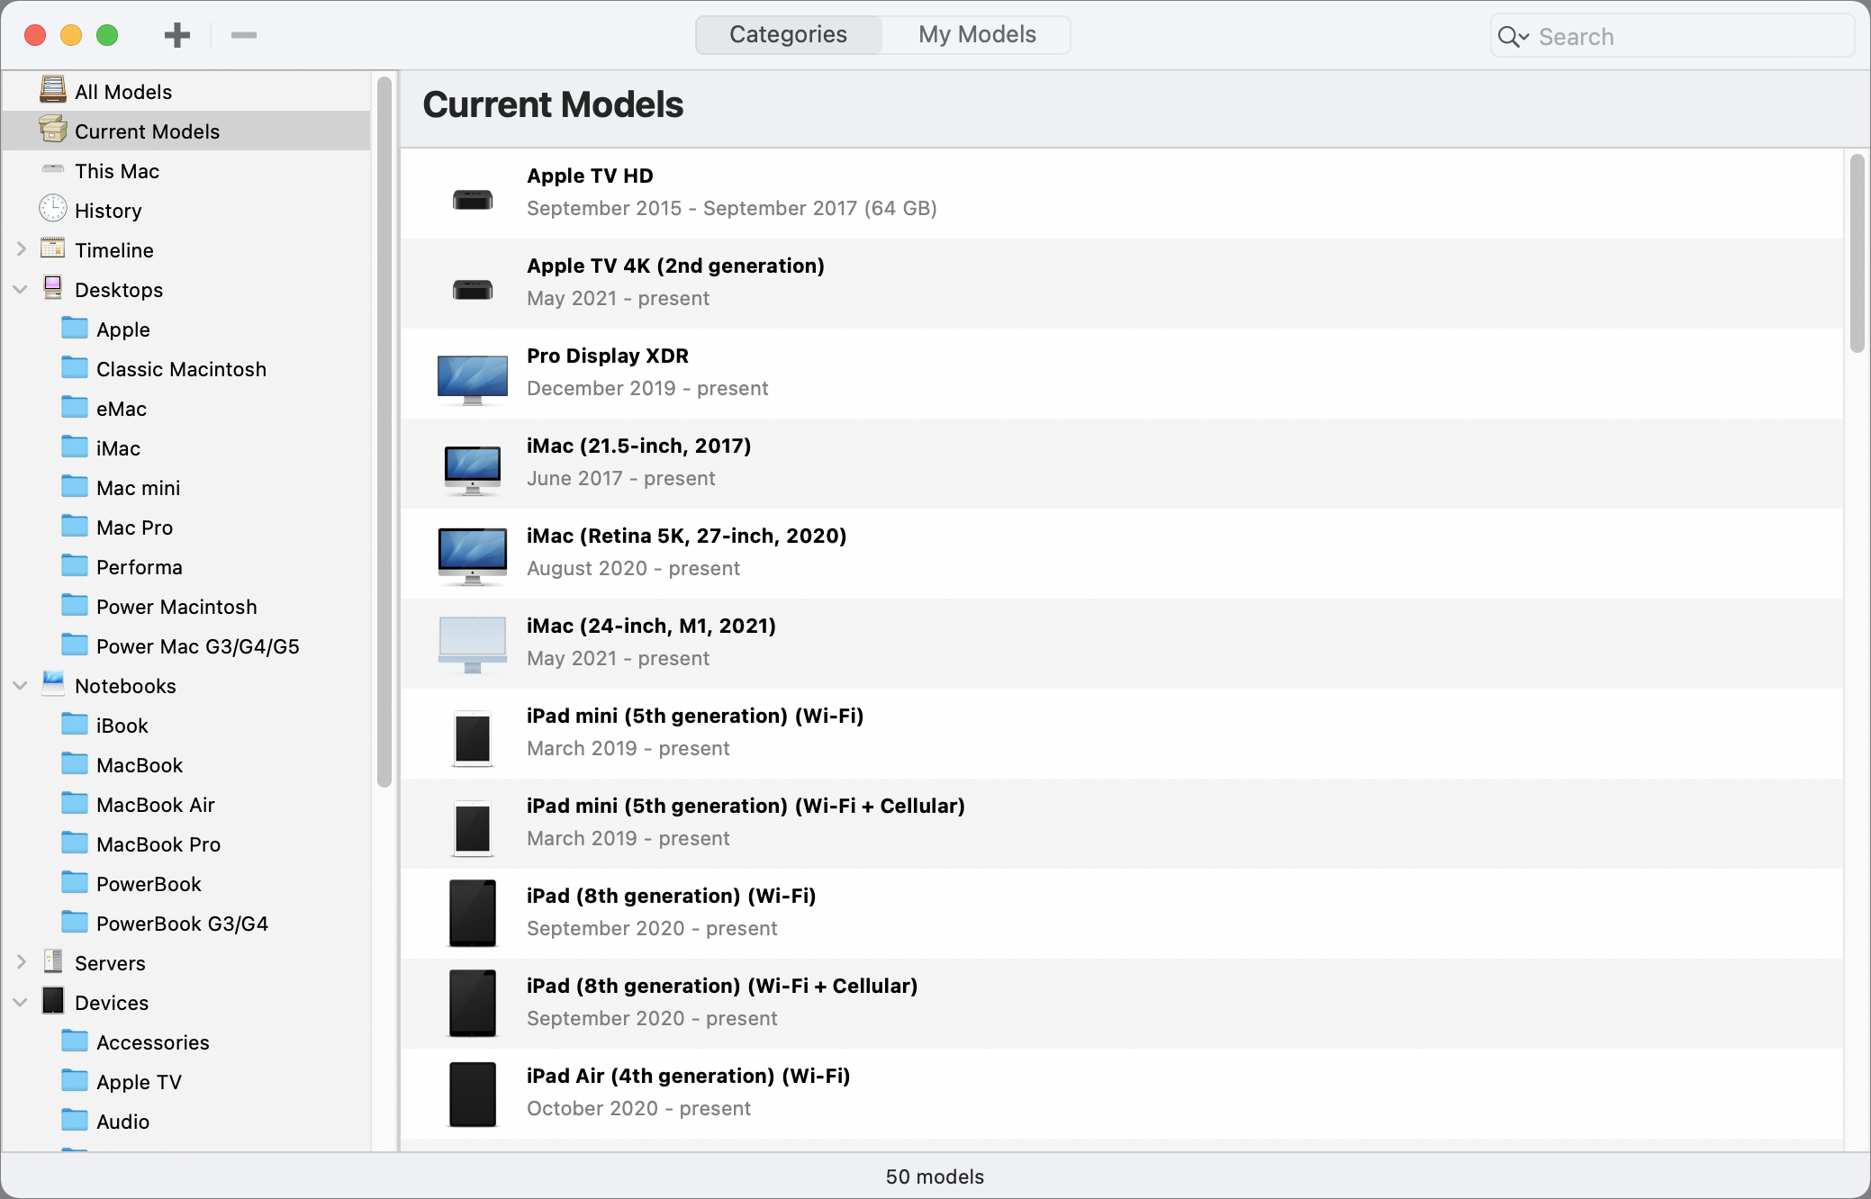Viewport: 1871px width, 1199px height.
Task: Expand the Servers section
Action: (22, 962)
